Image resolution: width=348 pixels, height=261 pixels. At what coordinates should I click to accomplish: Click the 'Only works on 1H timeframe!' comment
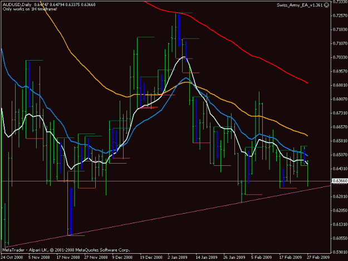click(30, 9)
